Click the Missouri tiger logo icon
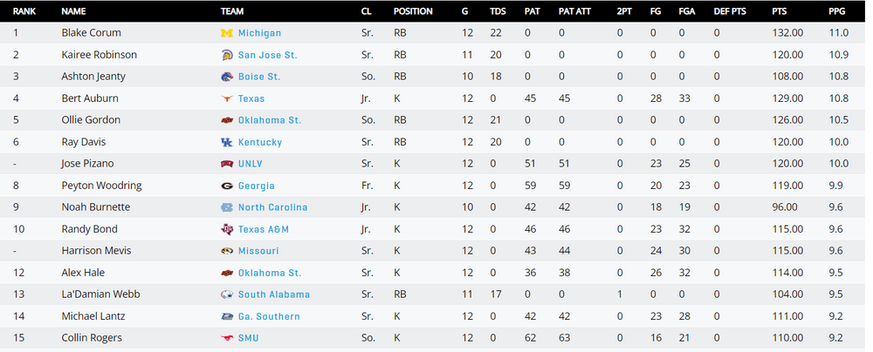873x352 pixels. [227, 251]
